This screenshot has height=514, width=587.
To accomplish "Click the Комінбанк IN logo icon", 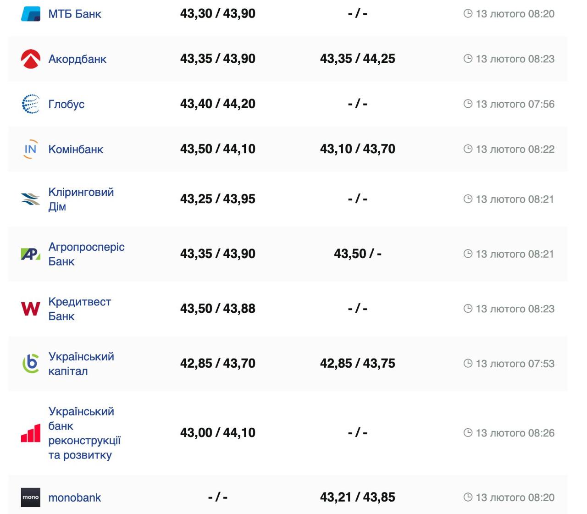I will coord(31,149).
